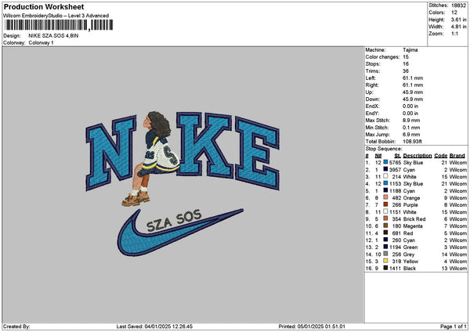Viewport: 470px width, 332px height.
Task: Click the Orange swatch in stop row 6
Action: pyautogui.click(x=385, y=198)
